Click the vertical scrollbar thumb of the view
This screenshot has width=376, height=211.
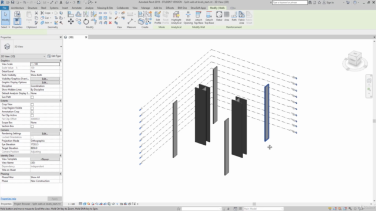click(374, 121)
